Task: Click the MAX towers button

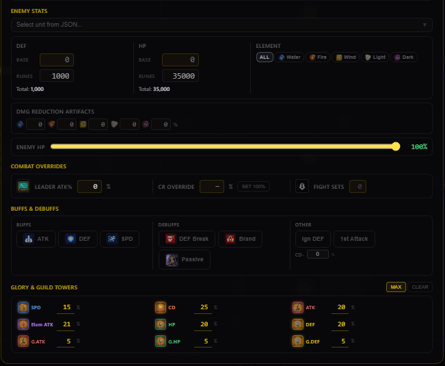Action: tap(396, 287)
